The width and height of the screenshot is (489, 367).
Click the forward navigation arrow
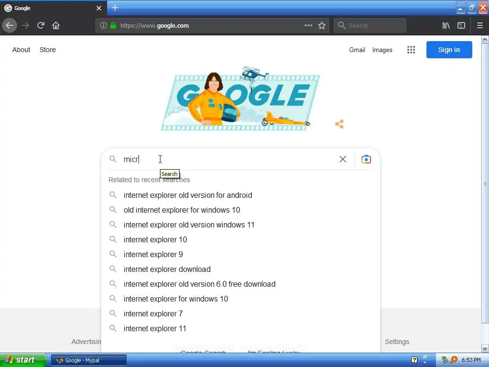[25, 25]
